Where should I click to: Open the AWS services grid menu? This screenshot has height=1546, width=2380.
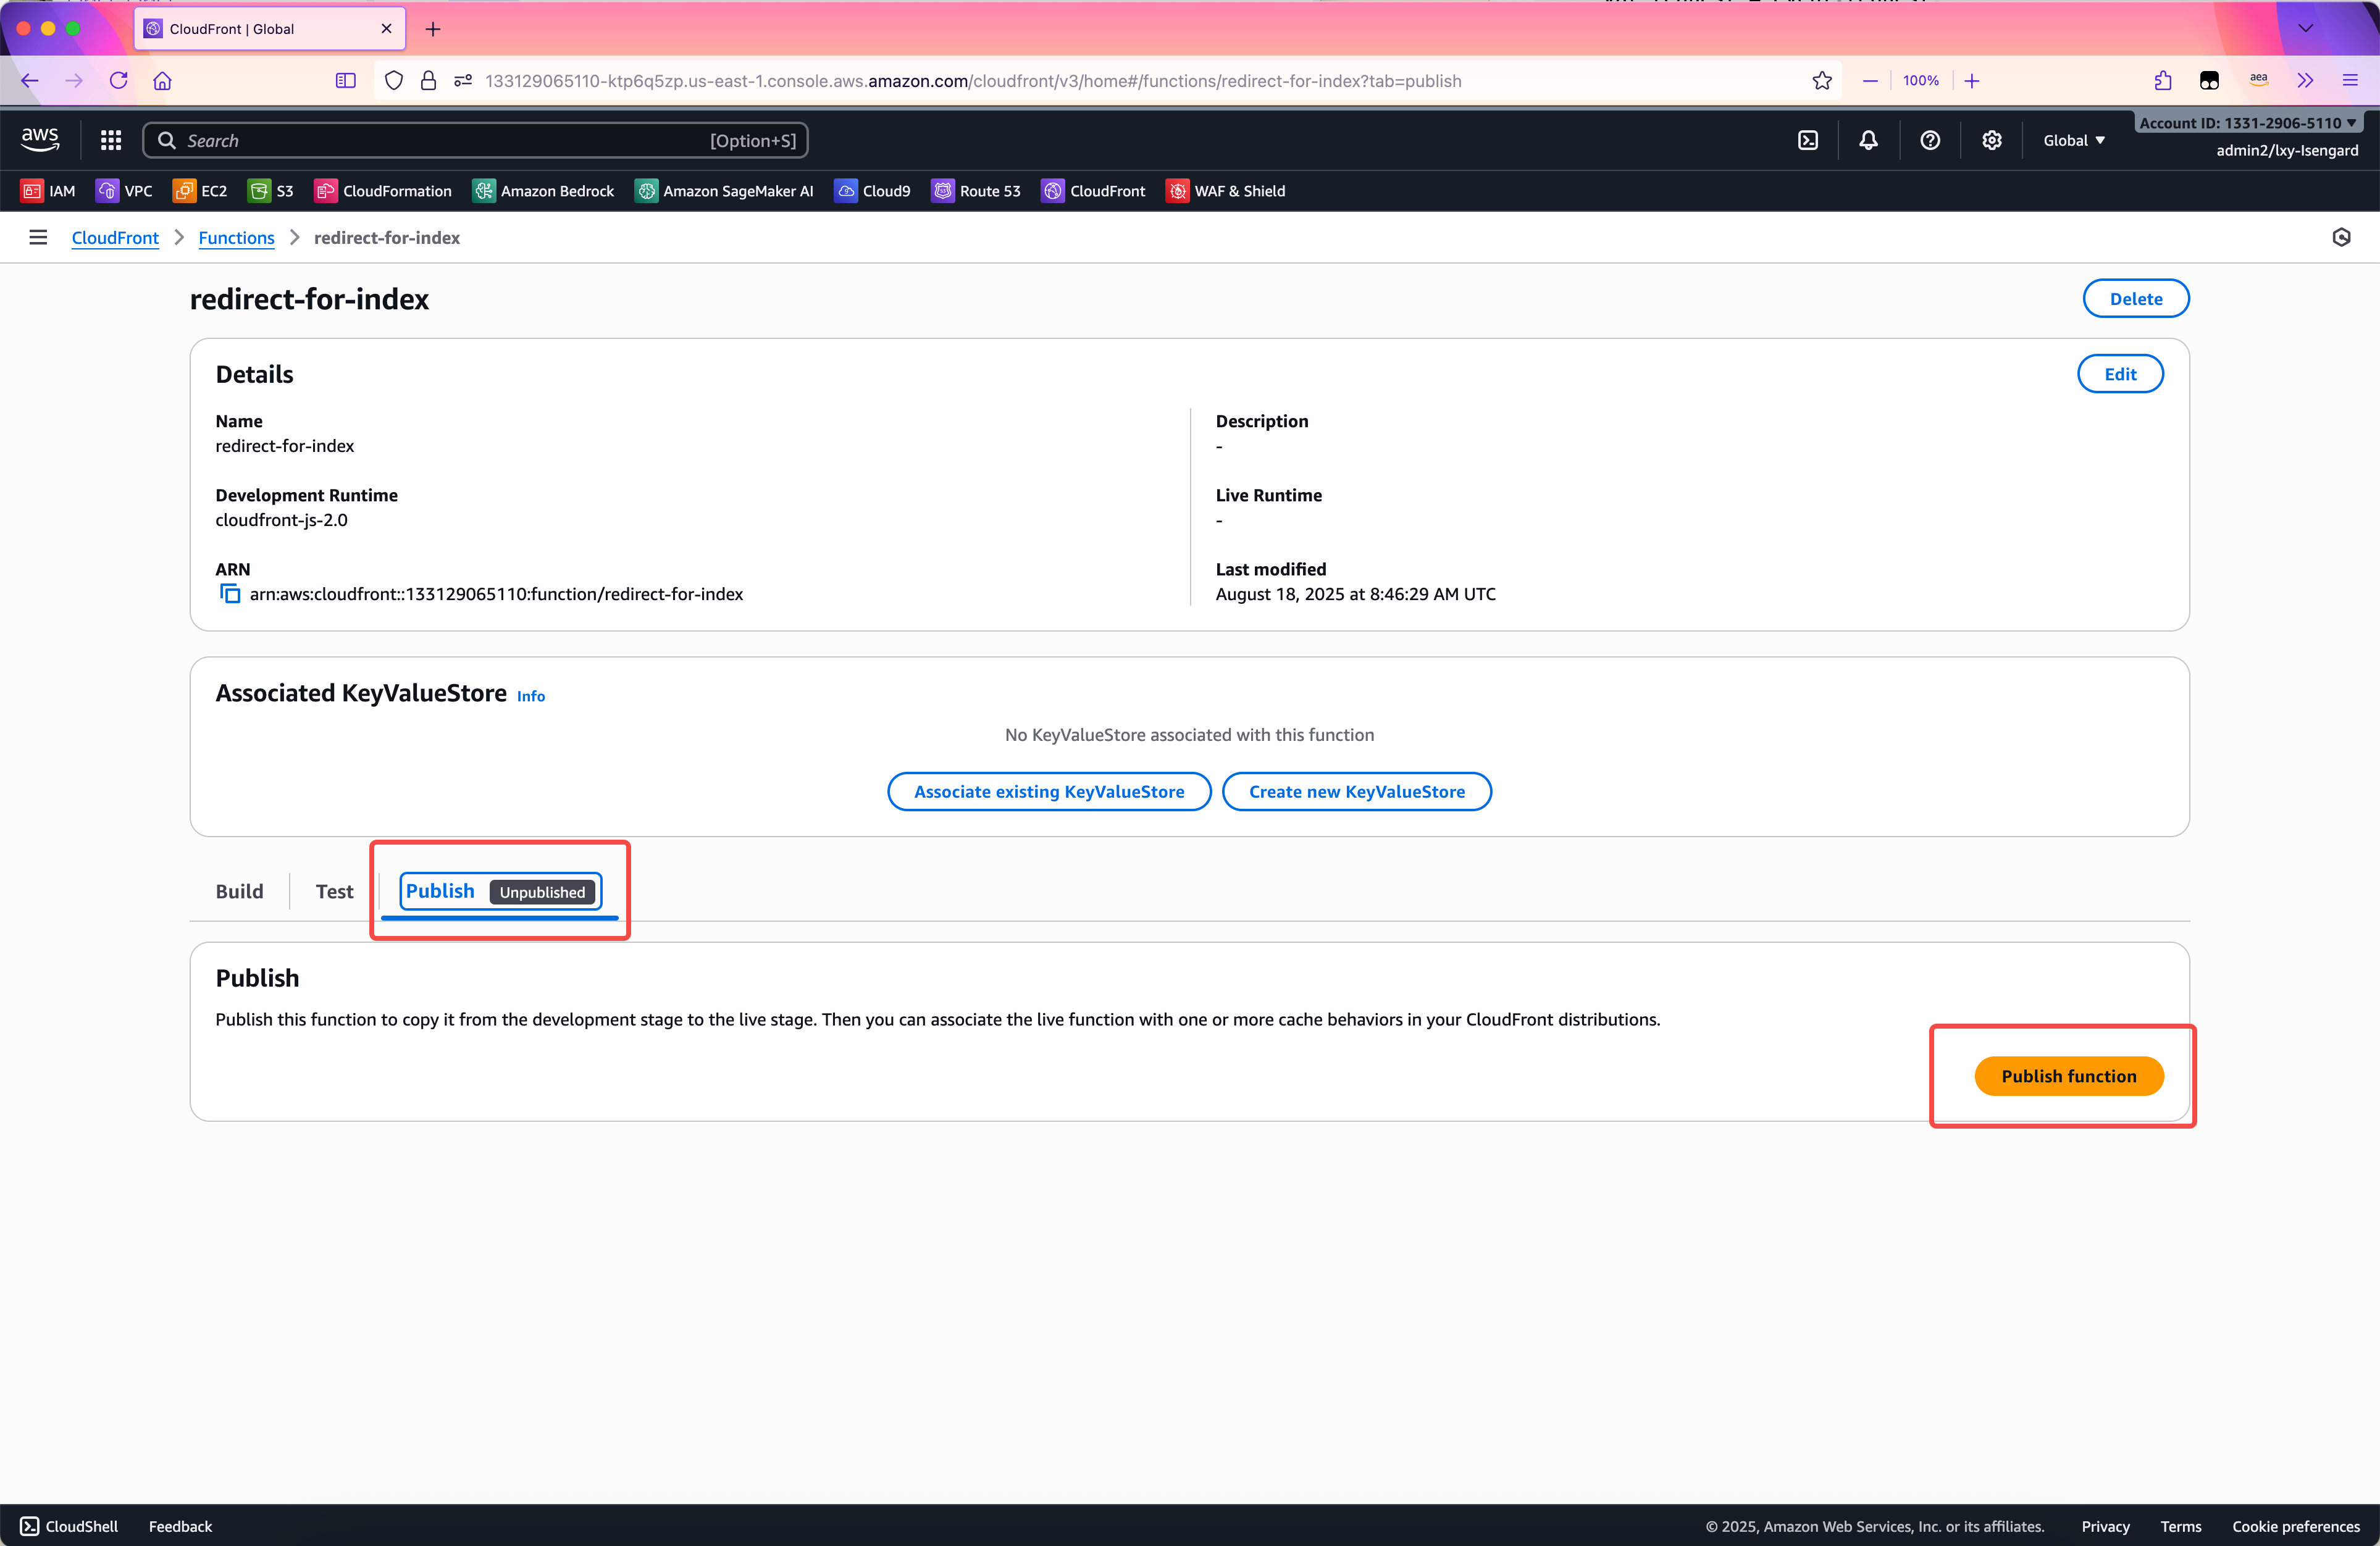(x=111, y=140)
